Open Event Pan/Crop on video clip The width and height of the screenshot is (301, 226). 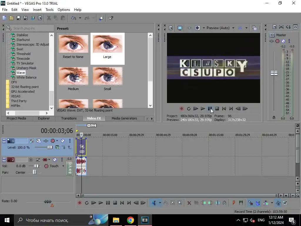82,147
